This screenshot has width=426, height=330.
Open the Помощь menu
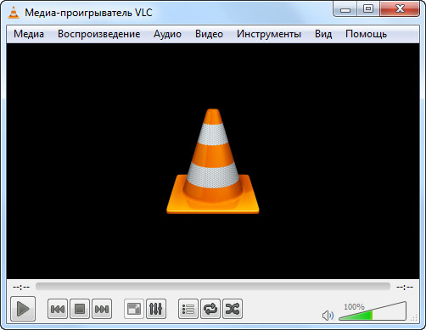(366, 34)
